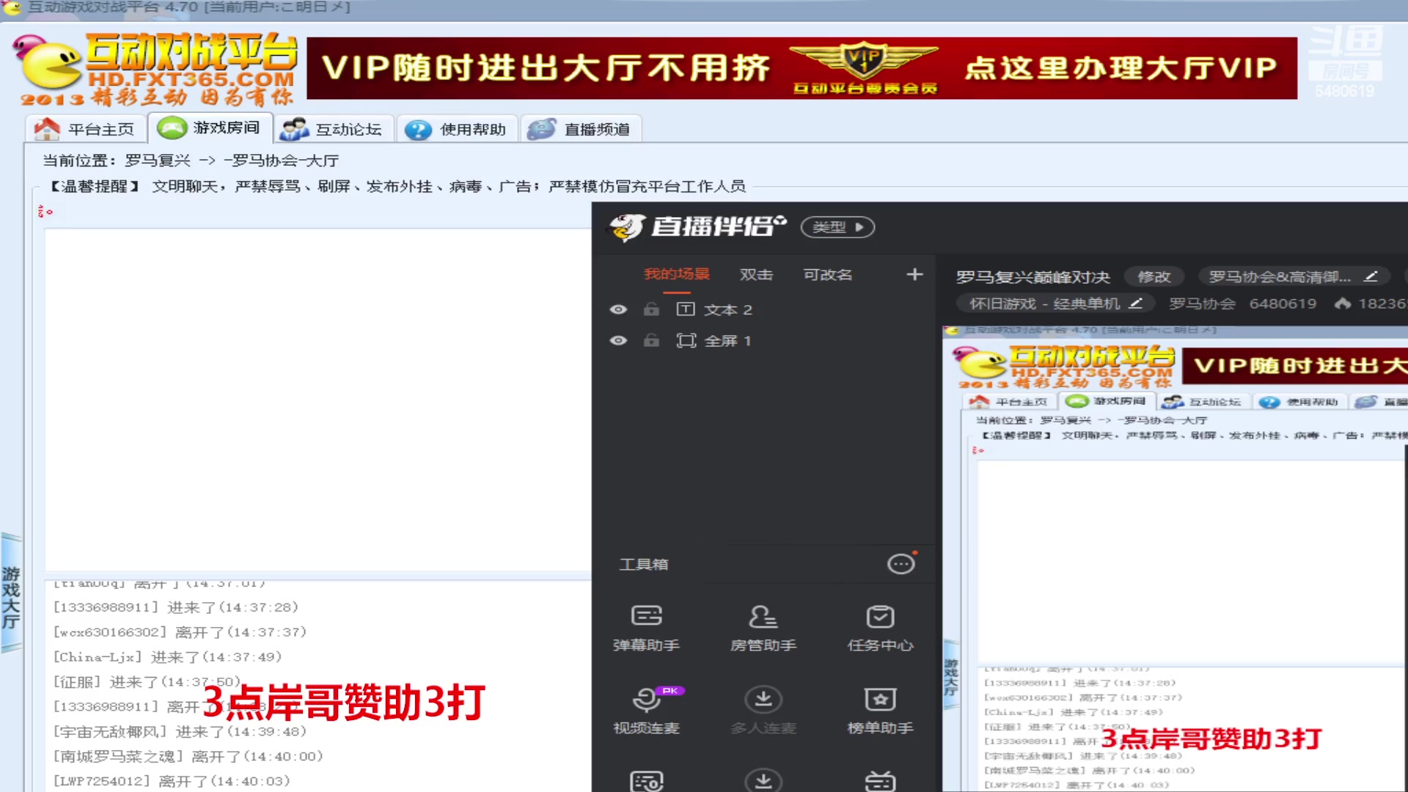Toggle the lock on 文本 2 source
The image size is (1408, 792).
[651, 309]
